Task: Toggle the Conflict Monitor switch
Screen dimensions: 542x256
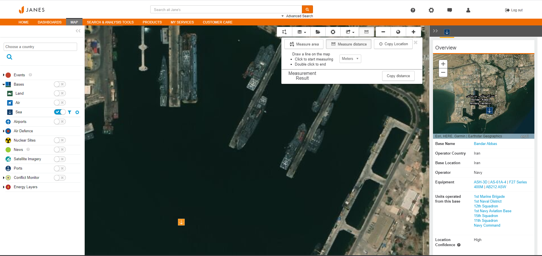Action: point(60,178)
